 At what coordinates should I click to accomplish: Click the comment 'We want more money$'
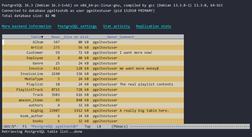tap(139, 68)
